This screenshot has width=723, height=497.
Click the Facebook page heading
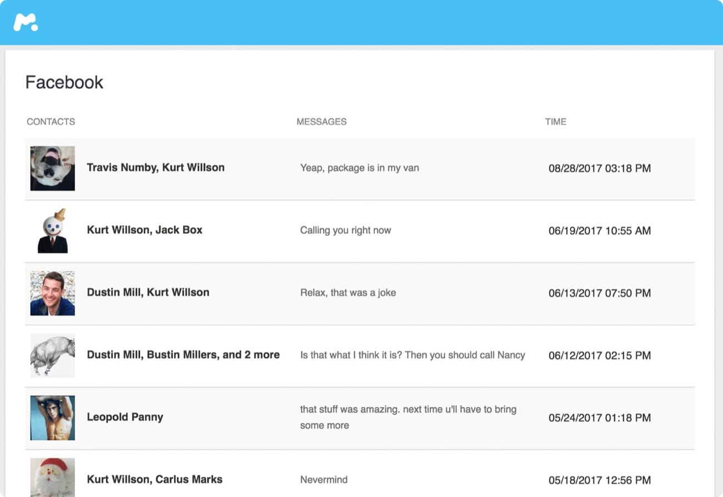(65, 82)
